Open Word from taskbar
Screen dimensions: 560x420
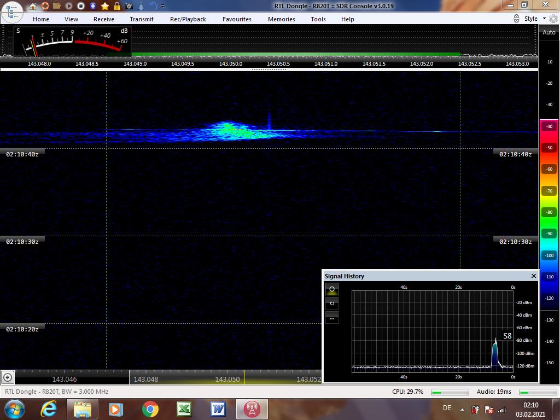[218, 409]
